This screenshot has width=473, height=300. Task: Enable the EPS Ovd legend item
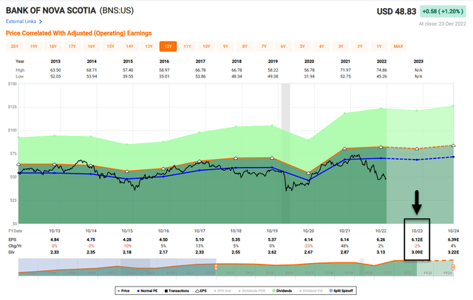click(x=222, y=290)
